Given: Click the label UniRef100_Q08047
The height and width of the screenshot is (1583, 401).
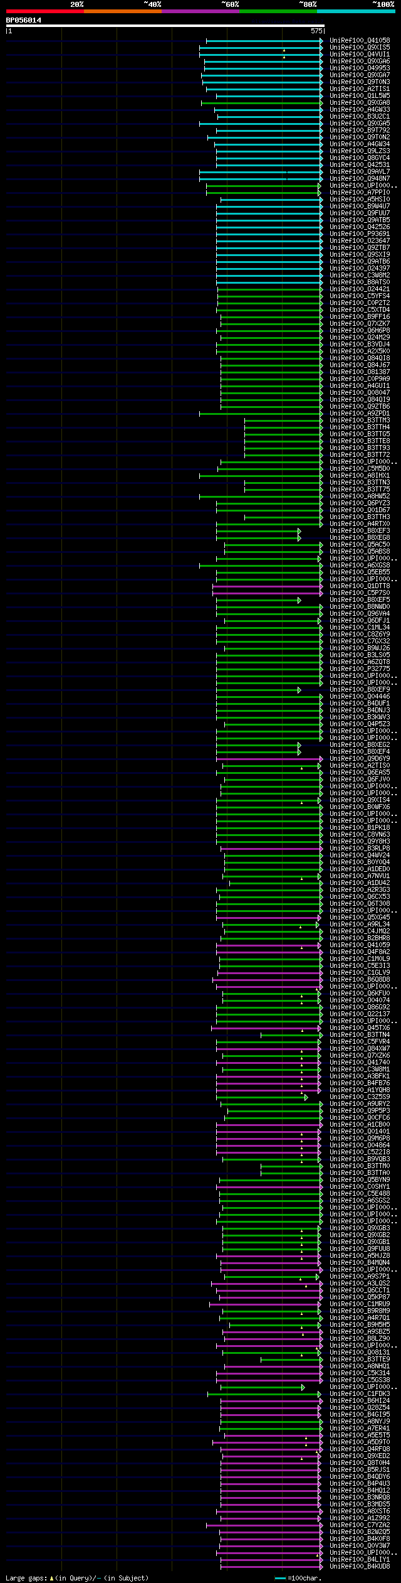Looking at the screenshot, I should point(360,393).
